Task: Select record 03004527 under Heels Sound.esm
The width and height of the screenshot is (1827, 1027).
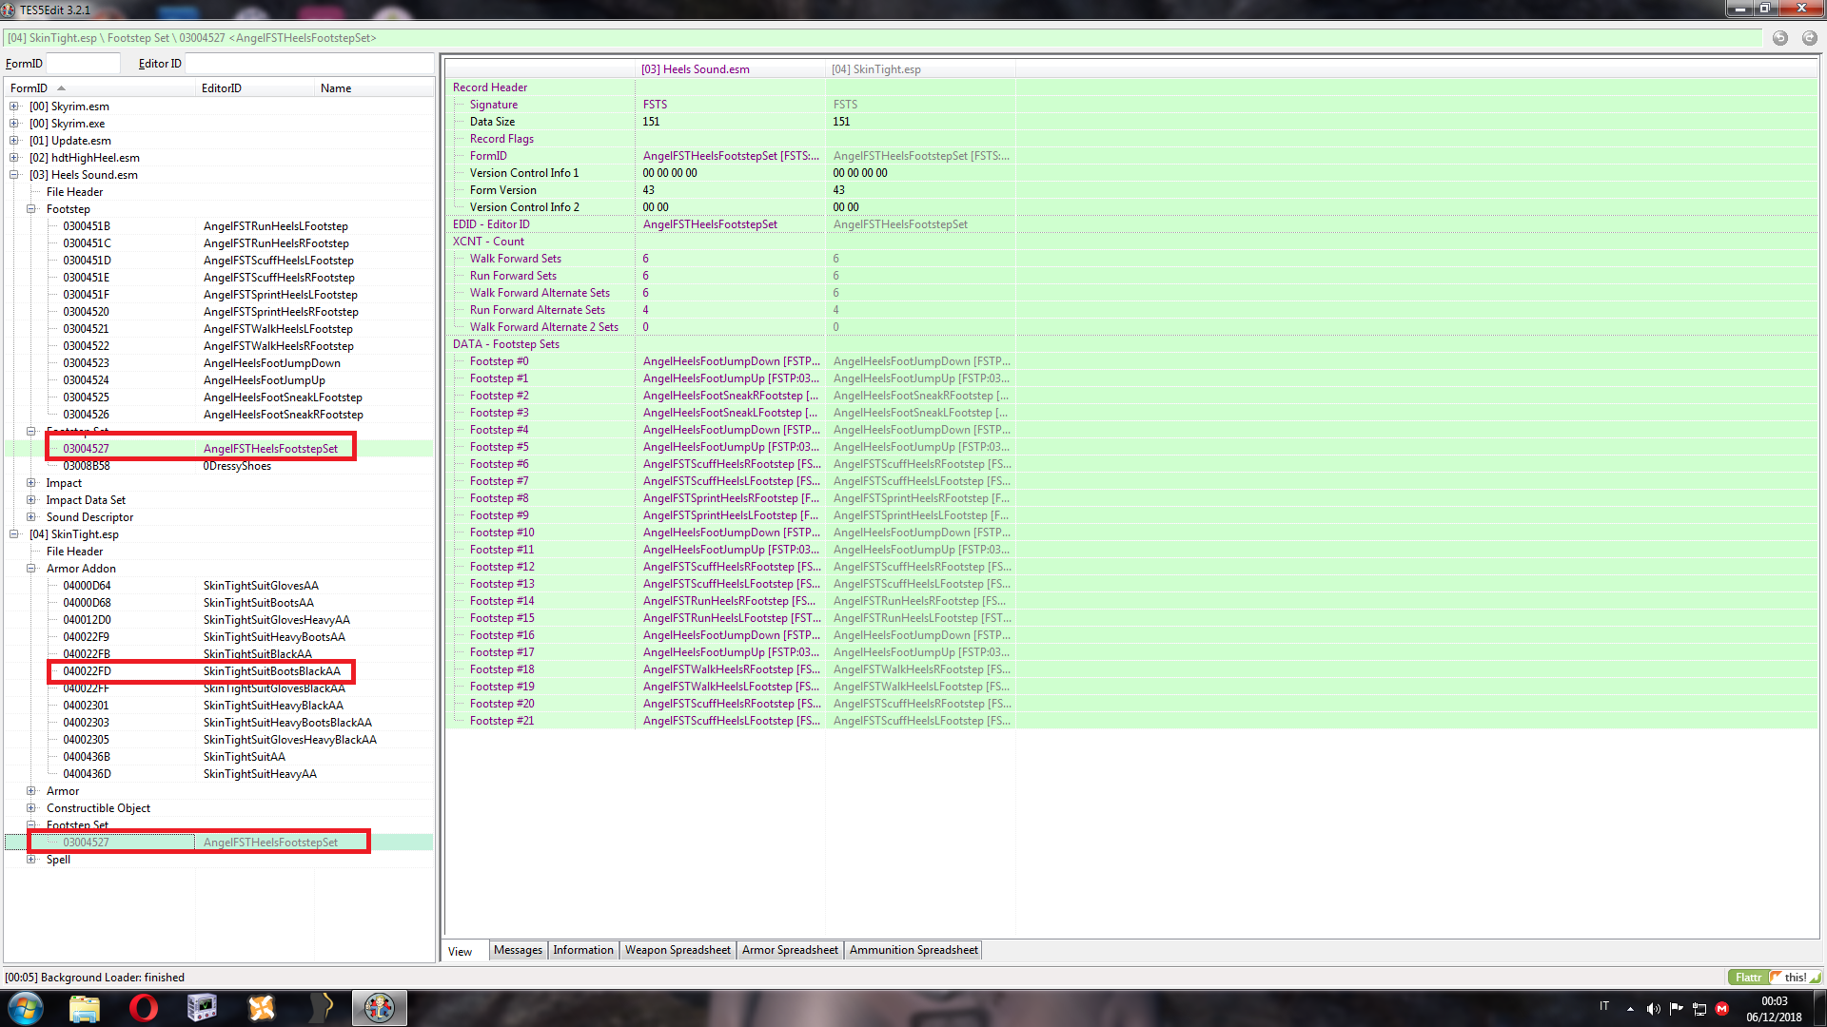Action: click(x=219, y=449)
